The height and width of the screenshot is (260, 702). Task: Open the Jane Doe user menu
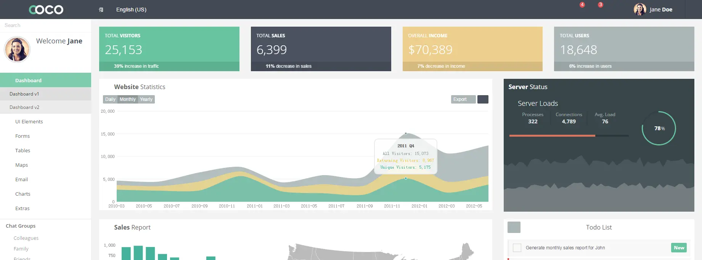pos(661,10)
